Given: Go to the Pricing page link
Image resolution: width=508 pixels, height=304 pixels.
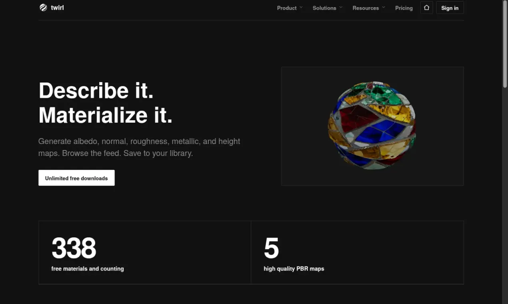Looking at the screenshot, I should point(404,8).
